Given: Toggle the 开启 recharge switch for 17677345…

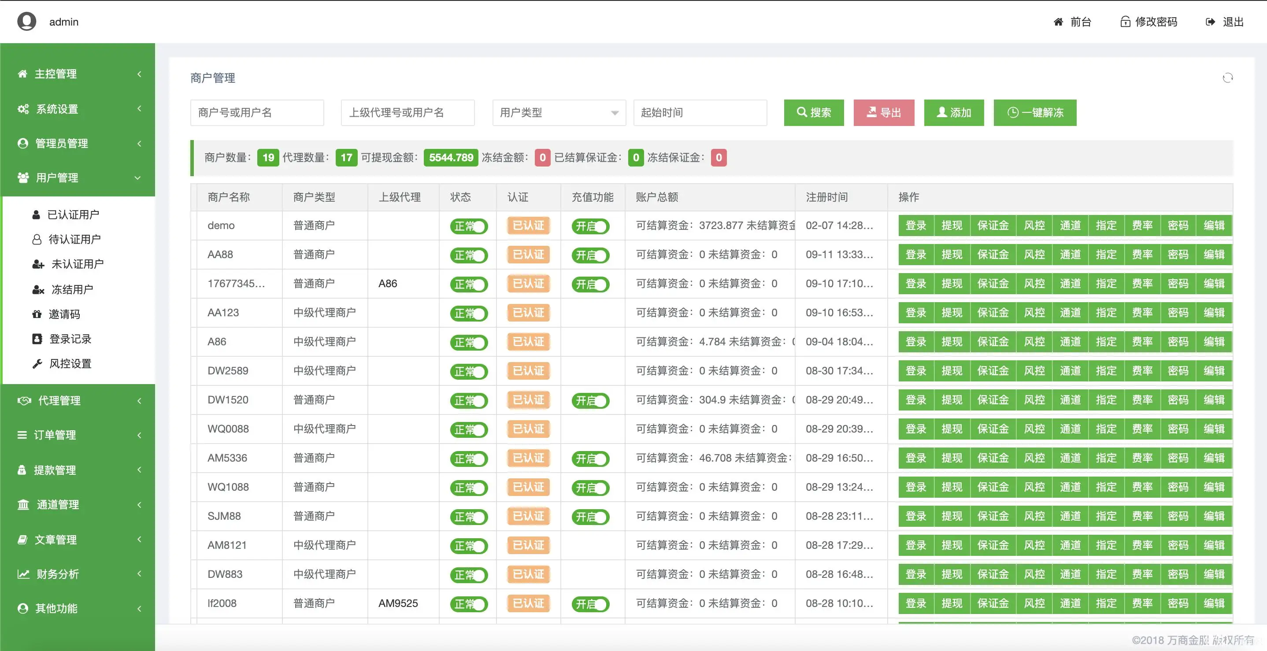Looking at the screenshot, I should [590, 284].
